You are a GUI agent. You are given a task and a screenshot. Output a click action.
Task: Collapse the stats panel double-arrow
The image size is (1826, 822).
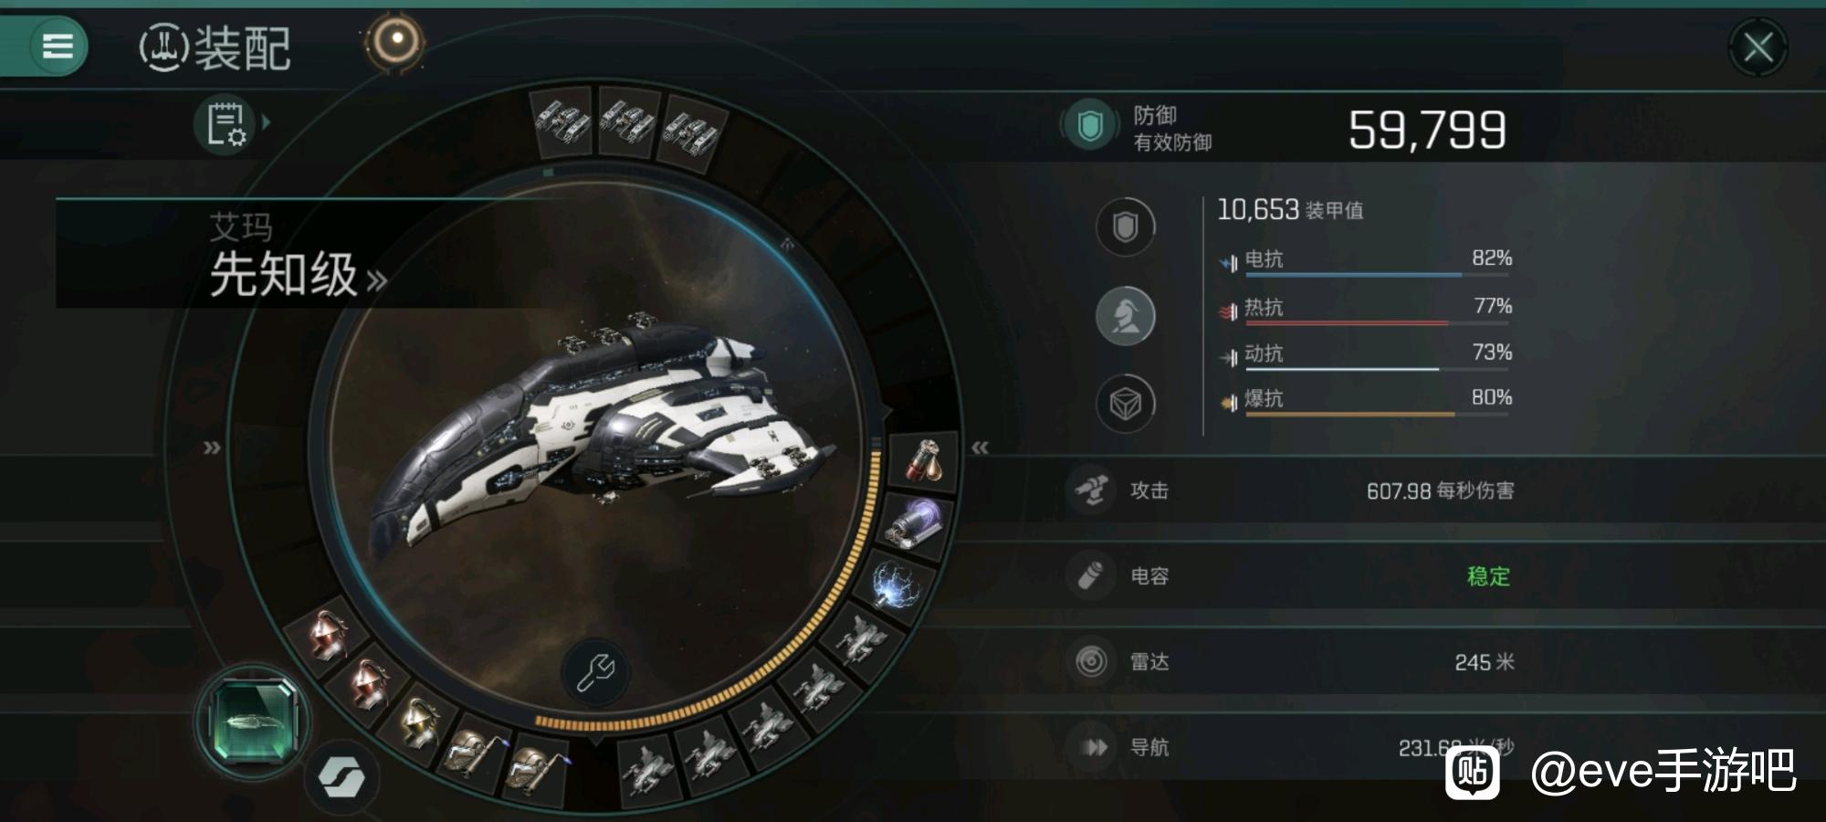point(980,448)
